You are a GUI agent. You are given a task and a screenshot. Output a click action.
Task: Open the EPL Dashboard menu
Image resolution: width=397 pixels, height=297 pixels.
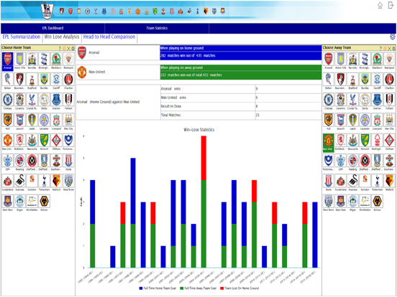point(53,28)
